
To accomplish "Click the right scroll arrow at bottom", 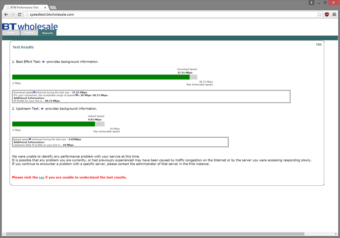I will [336, 234].
